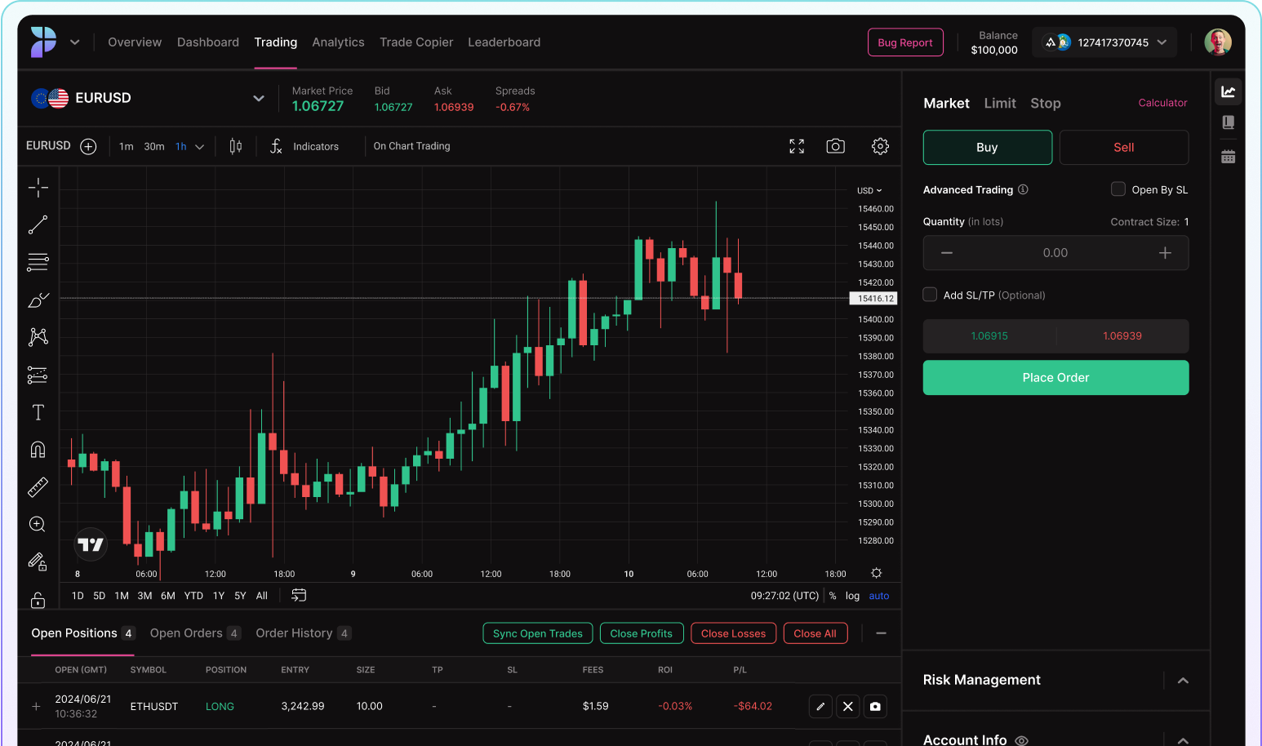The height and width of the screenshot is (746, 1262).
Task: Select the trend line drawing tool
Action: coord(38,224)
